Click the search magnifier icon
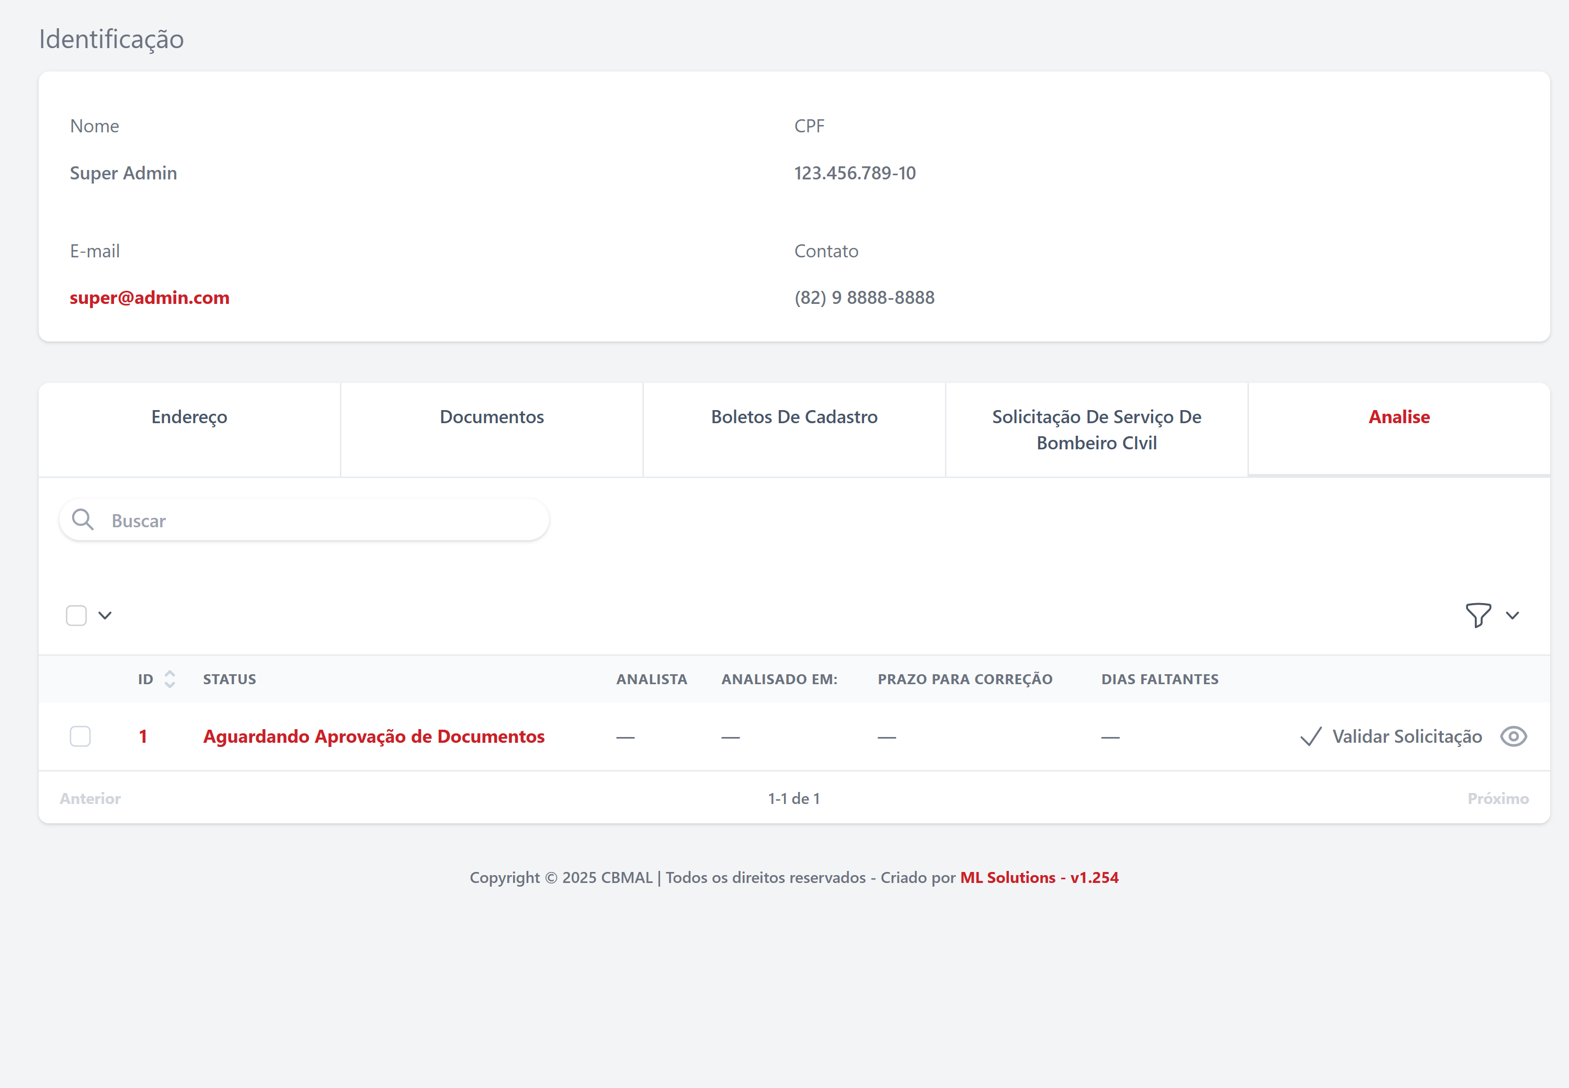The image size is (1569, 1088). (x=83, y=520)
